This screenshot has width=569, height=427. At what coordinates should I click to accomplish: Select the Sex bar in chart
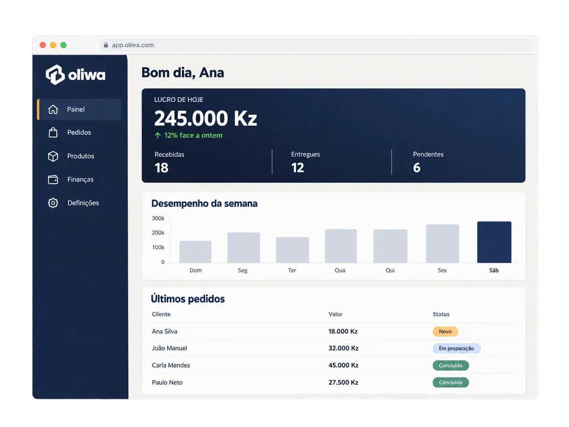pos(442,244)
